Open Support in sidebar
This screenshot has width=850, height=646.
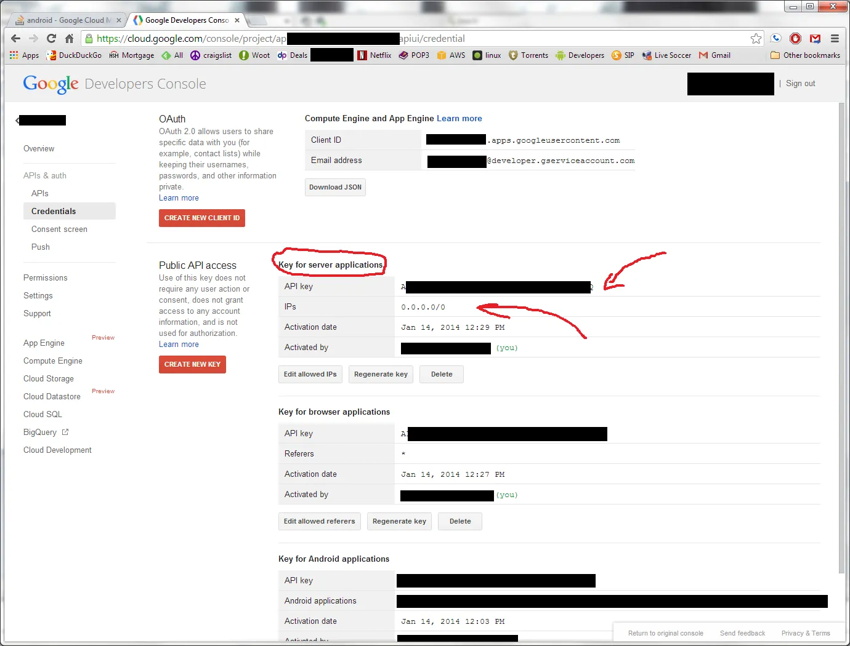click(x=37, y=314)
